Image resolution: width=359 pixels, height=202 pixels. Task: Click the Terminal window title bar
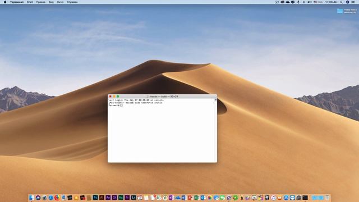[x=162, y=97]
